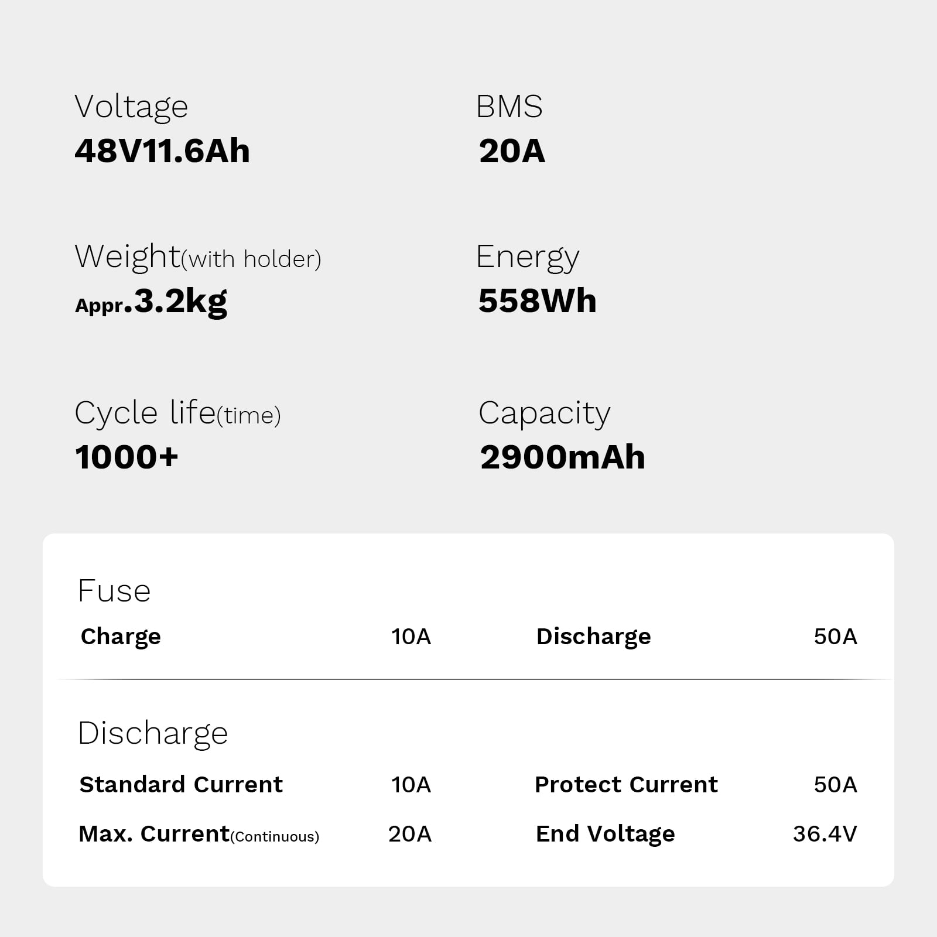Select the Max. Current (Continuous) label

tap(199, 834)
